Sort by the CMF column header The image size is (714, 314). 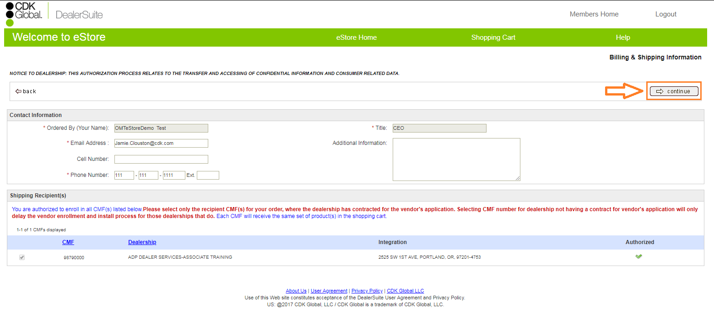point(68,242)
